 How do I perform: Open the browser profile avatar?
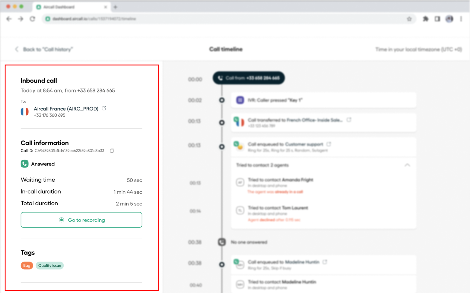(449, 19)
